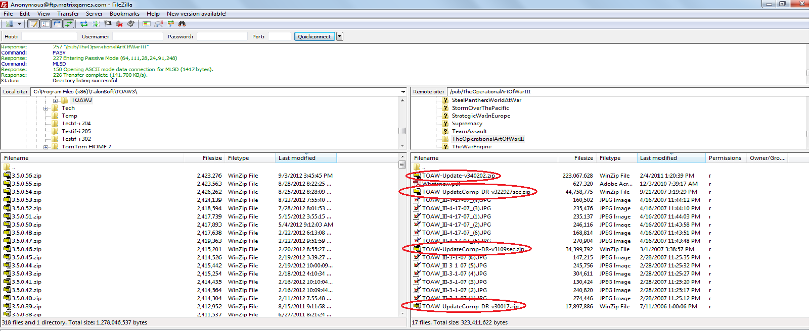Open the Local site path dropdown
Image resolution: width=811 pixels, height=331 pixels.
(x=403, y=92)
